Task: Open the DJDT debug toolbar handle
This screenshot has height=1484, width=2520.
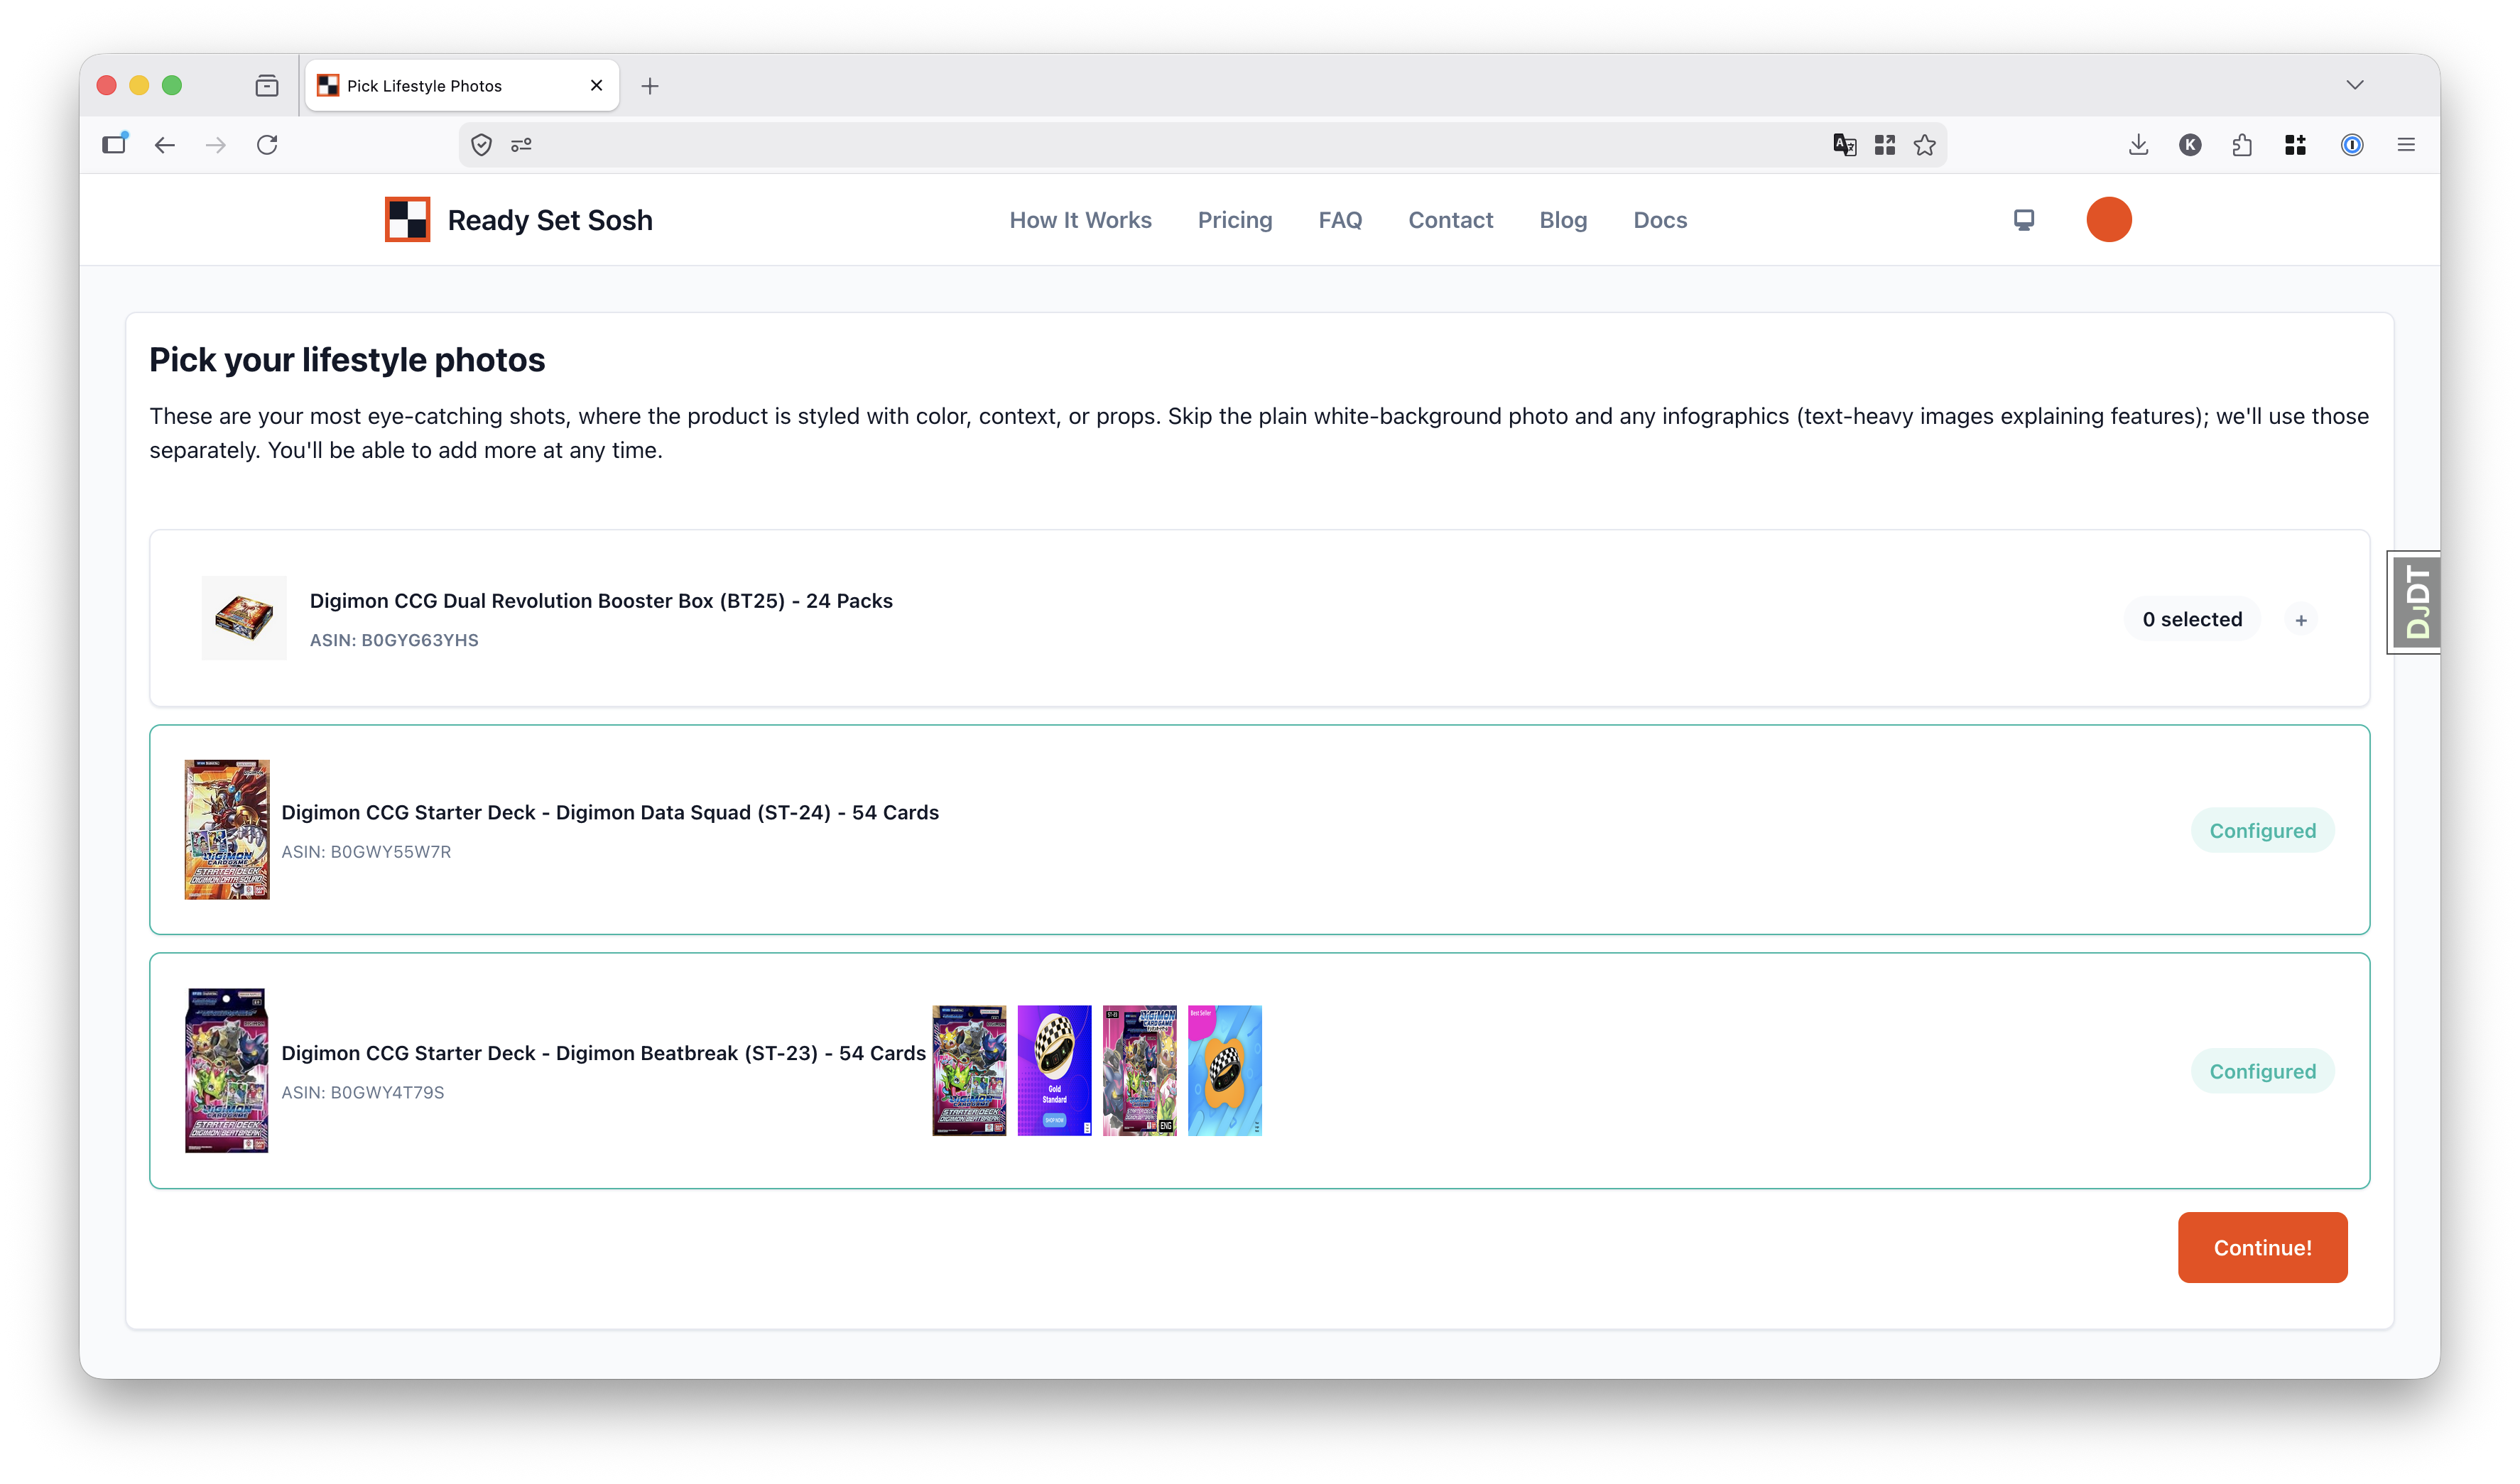Action: [2415, 602]
